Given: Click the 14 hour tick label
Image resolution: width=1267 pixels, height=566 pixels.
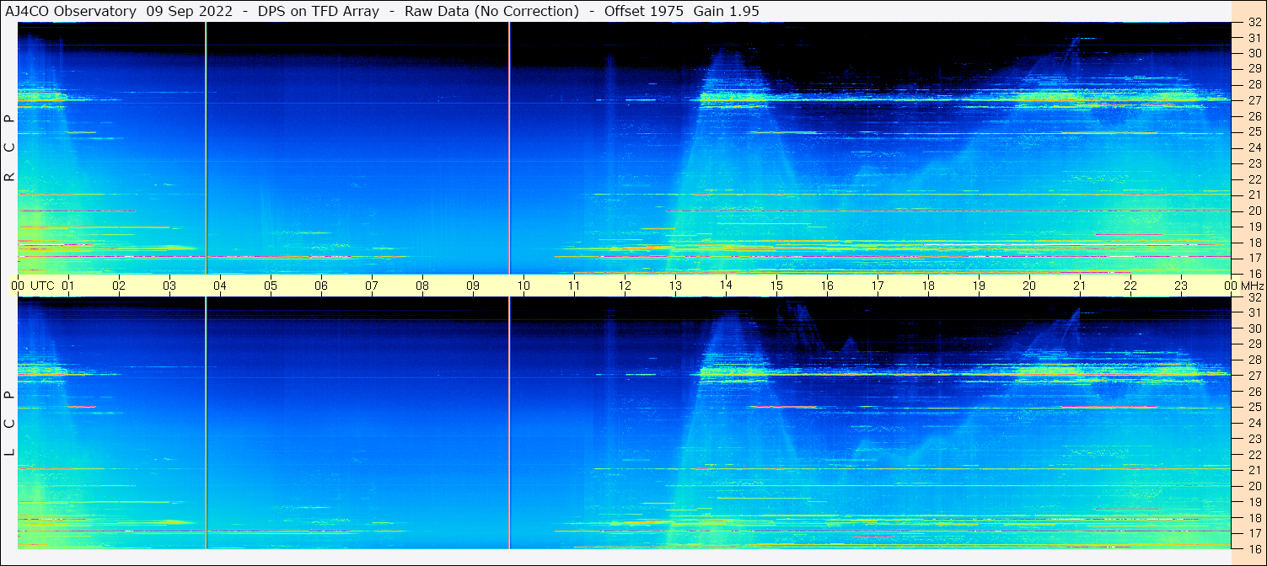Looking at the screenshot, I should click(726, 286).
